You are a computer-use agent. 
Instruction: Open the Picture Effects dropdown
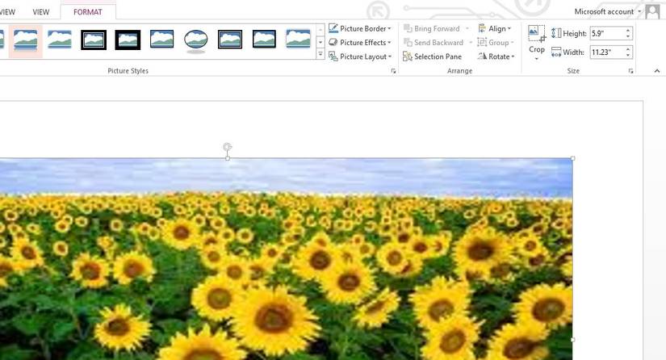[x=360, y=43]
